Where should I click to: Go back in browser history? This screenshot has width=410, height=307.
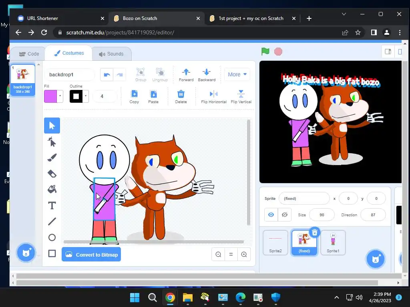pyautogui.click(x=18, y=32)
